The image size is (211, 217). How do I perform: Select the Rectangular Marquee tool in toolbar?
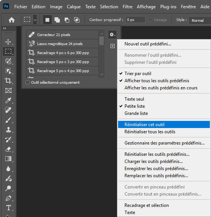(8, 51)
